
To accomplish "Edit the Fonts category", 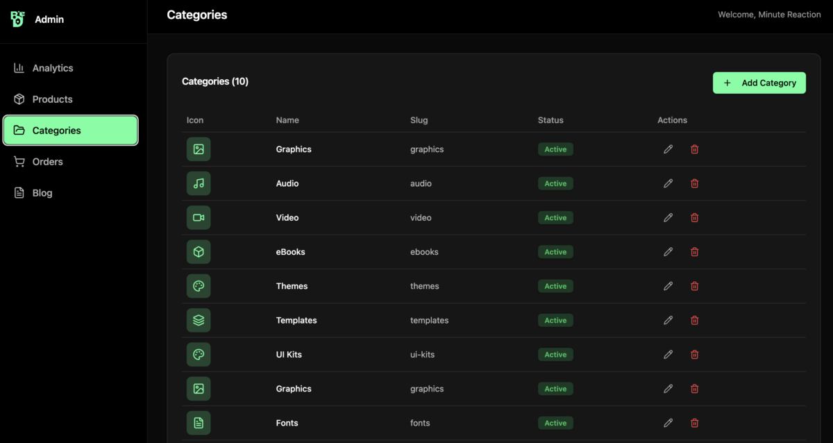I will click(x=668, y=423).
